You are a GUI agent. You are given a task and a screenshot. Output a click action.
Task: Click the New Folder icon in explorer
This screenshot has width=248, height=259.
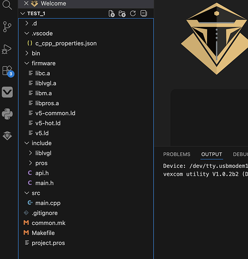122,13
